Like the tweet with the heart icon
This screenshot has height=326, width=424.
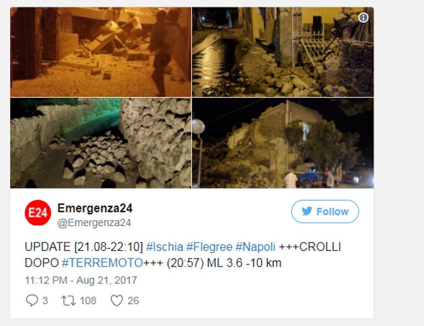click(x=117, y=301)
